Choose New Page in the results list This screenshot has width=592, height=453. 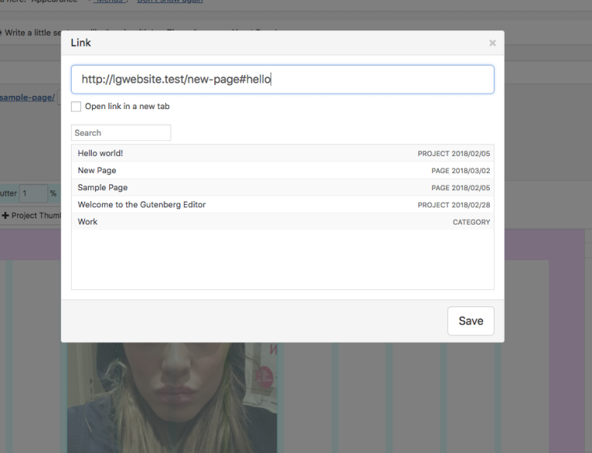click(97, 171)
